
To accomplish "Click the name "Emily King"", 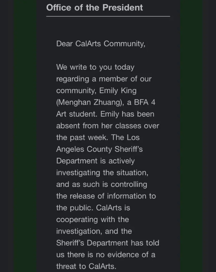I will click(118, 91).
